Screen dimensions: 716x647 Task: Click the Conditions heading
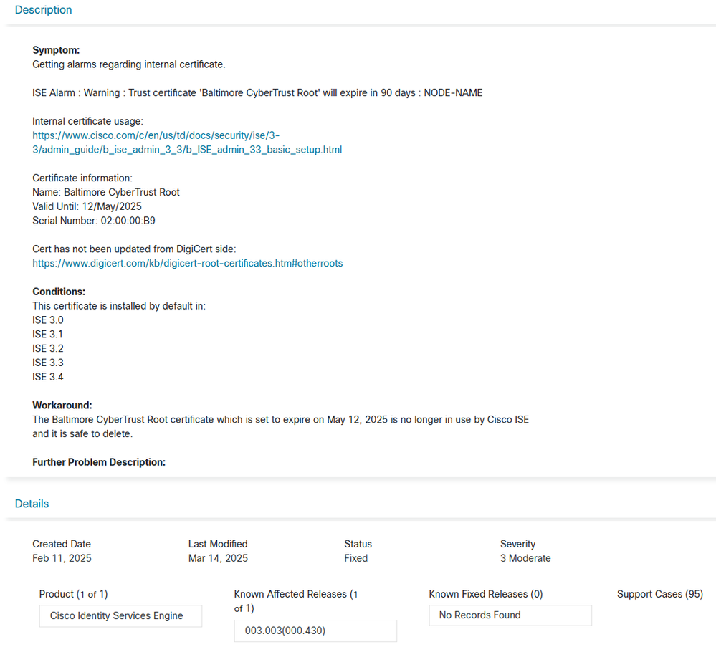pyautogui.click(x=59, y=292)
